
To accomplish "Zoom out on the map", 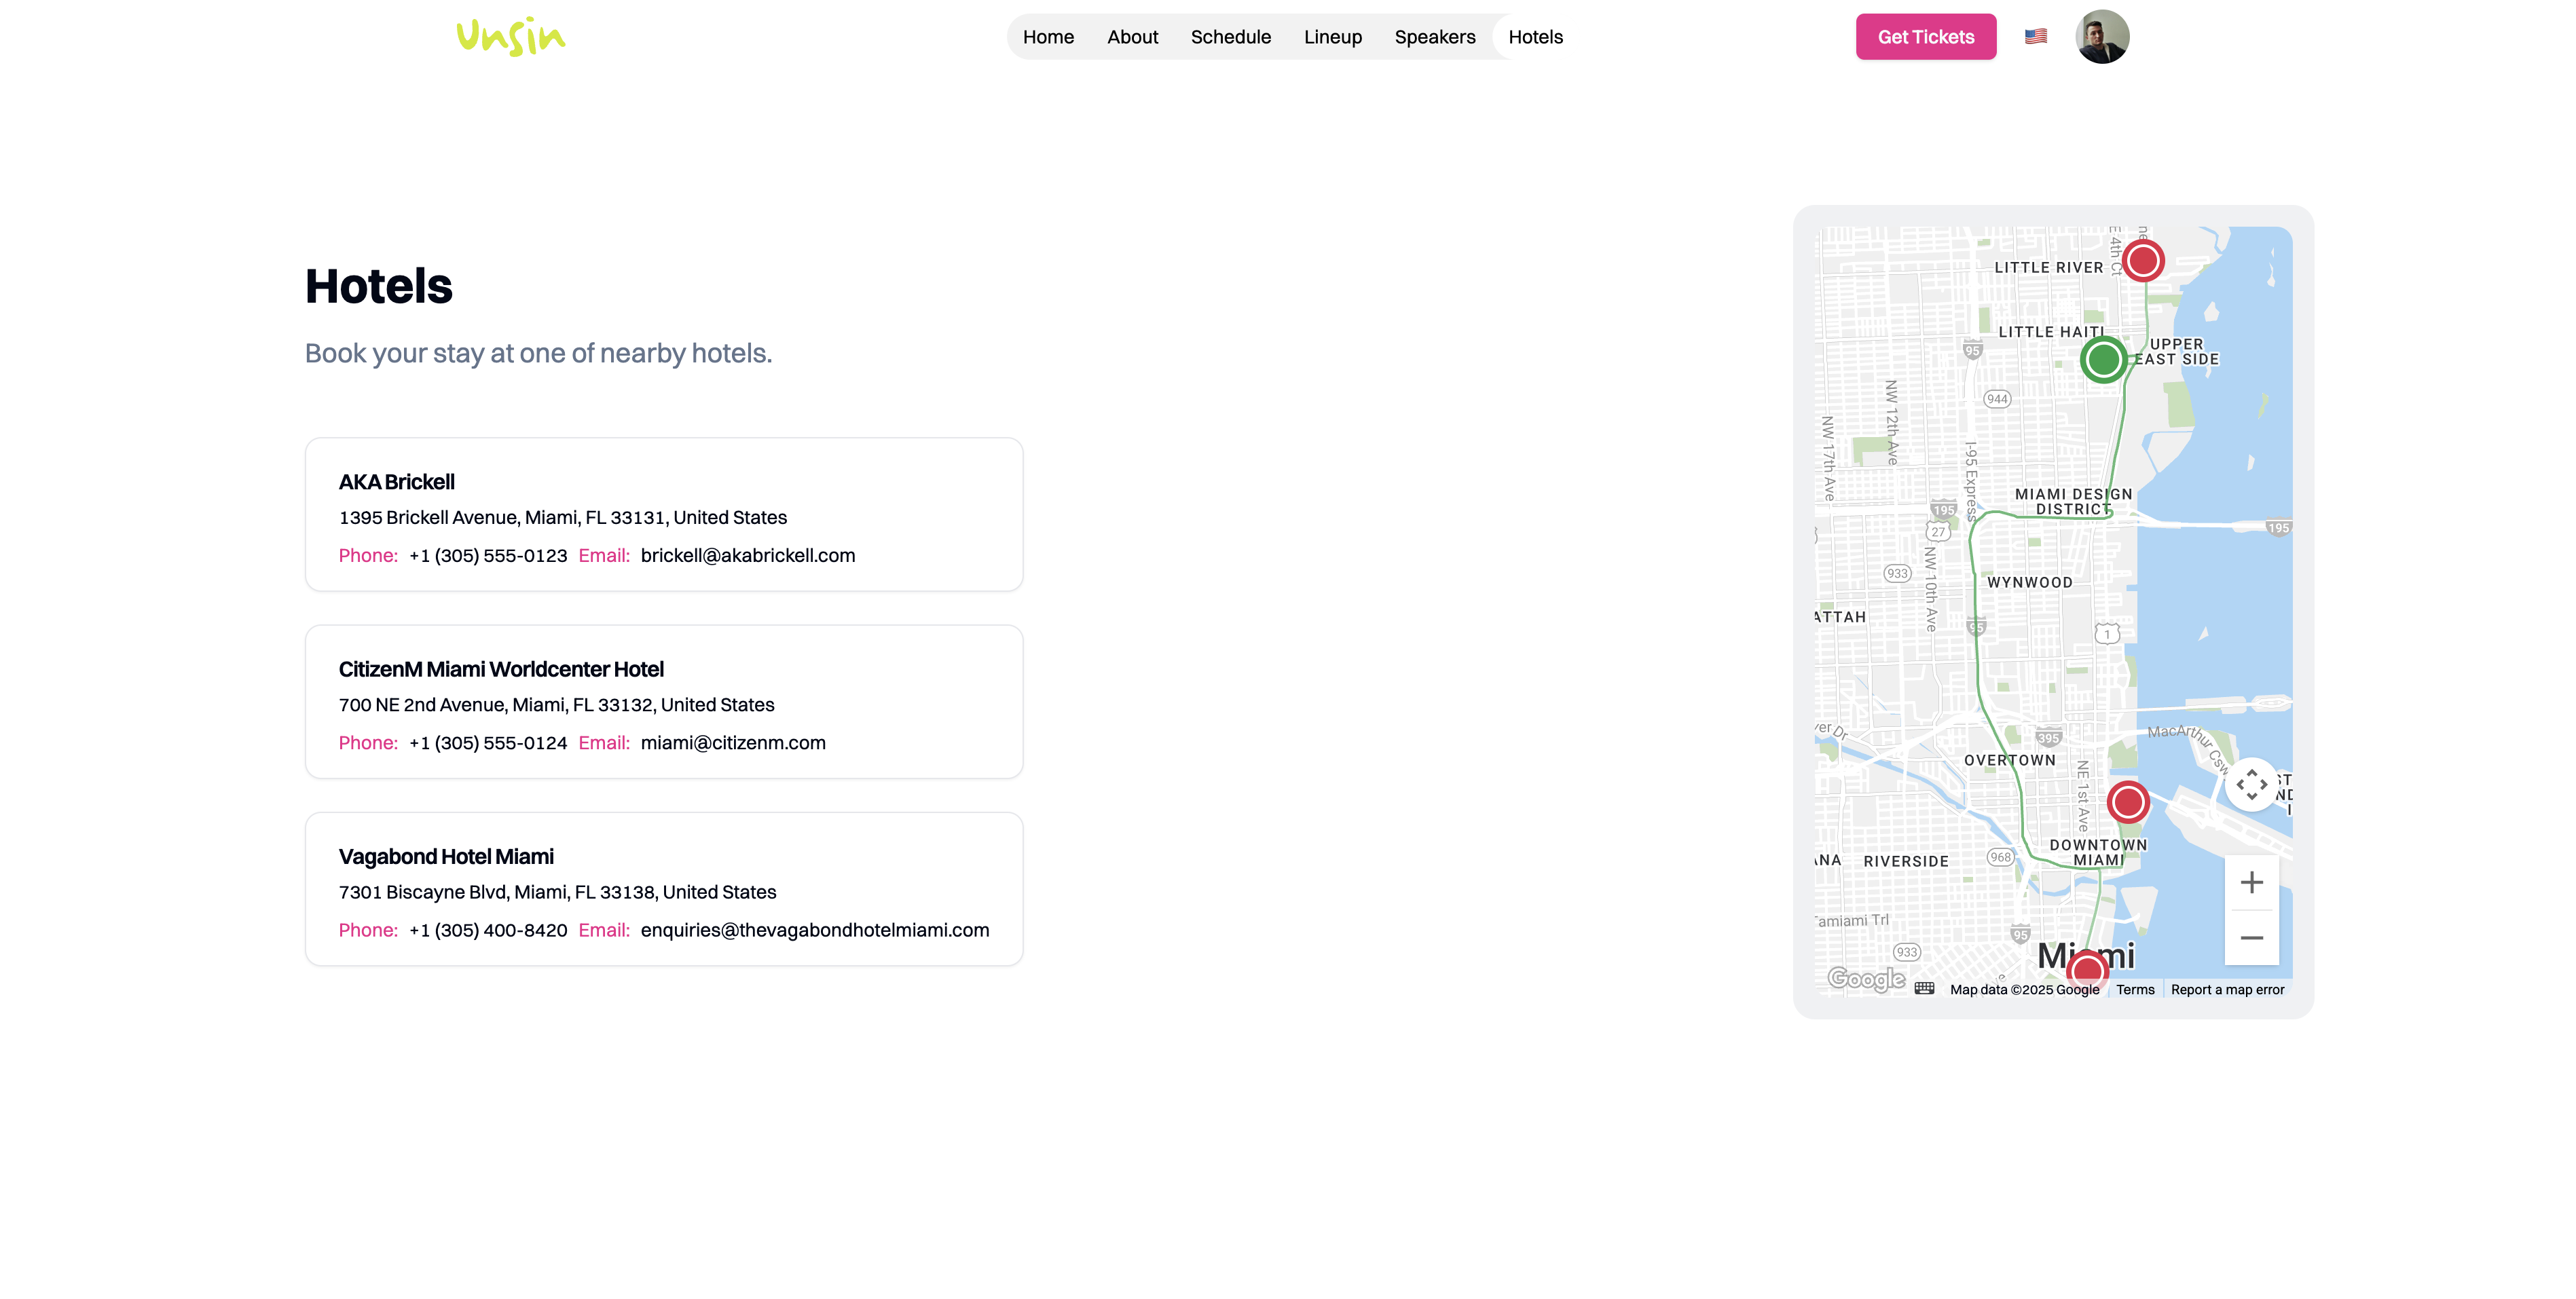I will 2251,937.
